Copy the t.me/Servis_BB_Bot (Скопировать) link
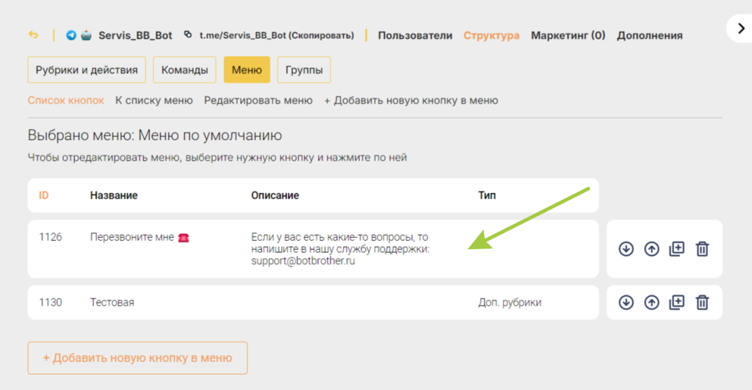The width and height of the screenshot is (752, 390). tap(277, 35)
